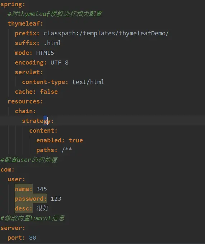Click the highlighted 'password:' key
This screenshot has height=244, width=205.
tap(31, 199)
